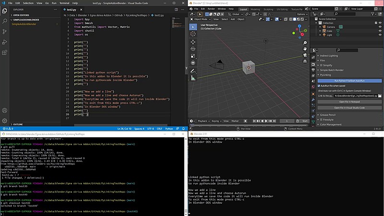Screen dimensions: 384x216
Task: Select the Blender Transform tool
Action: 193,63
